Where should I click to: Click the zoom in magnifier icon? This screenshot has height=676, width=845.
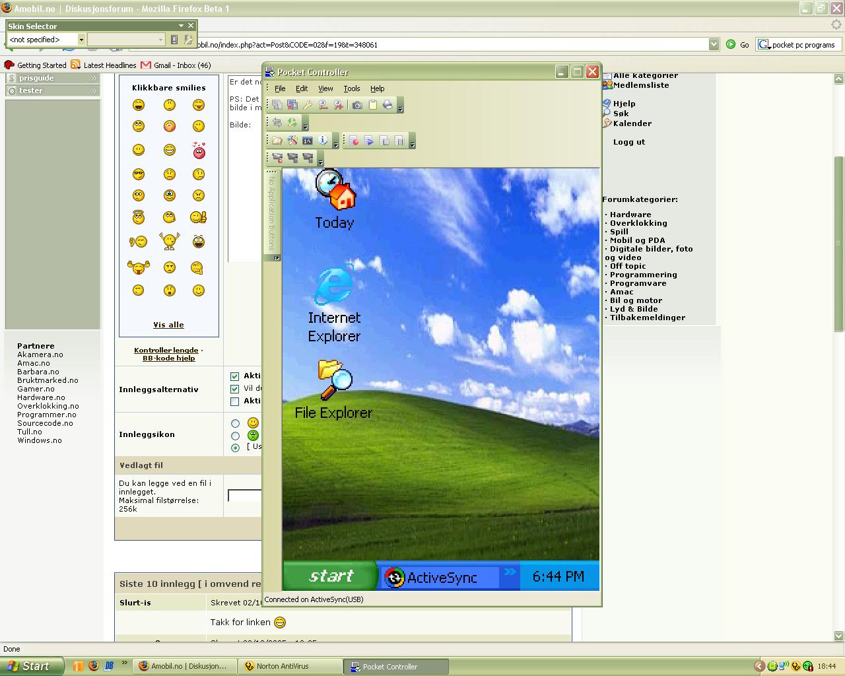(338, 105)
